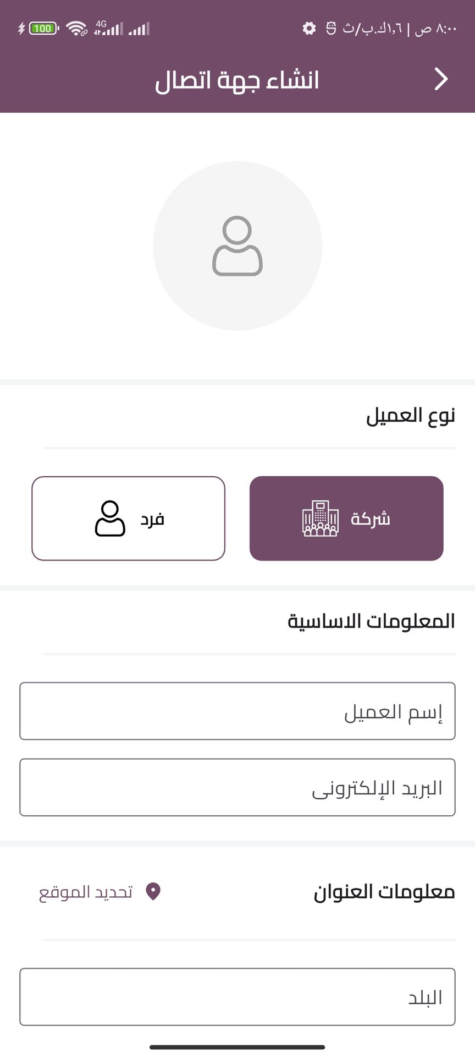Choose فرد as the customer type

[129, 518]
